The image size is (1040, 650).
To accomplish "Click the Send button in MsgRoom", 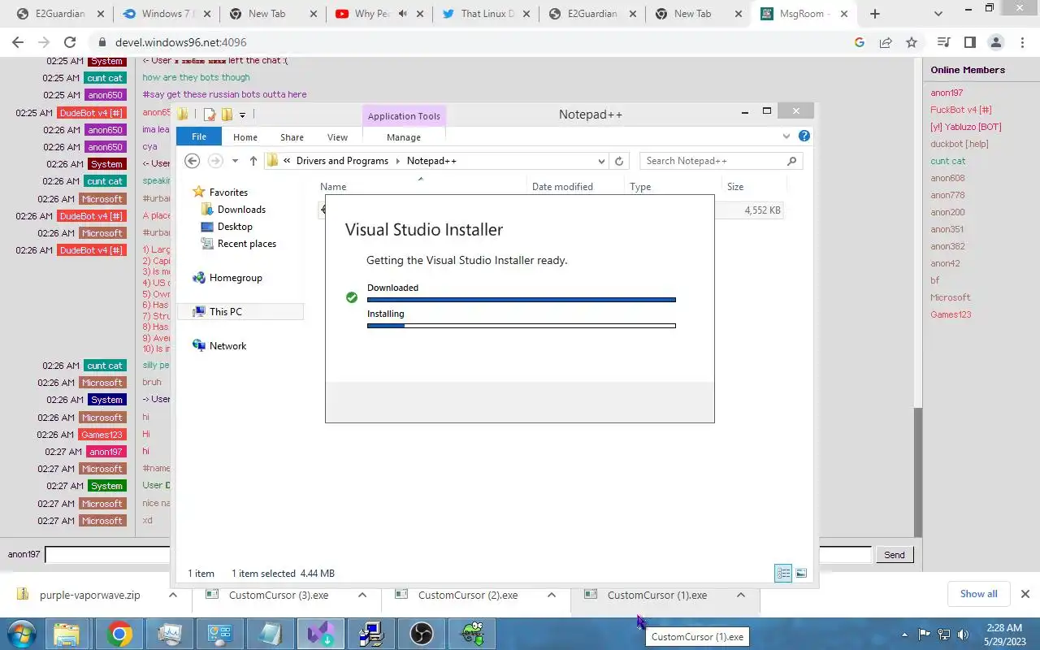I will (x=894, y=555).
